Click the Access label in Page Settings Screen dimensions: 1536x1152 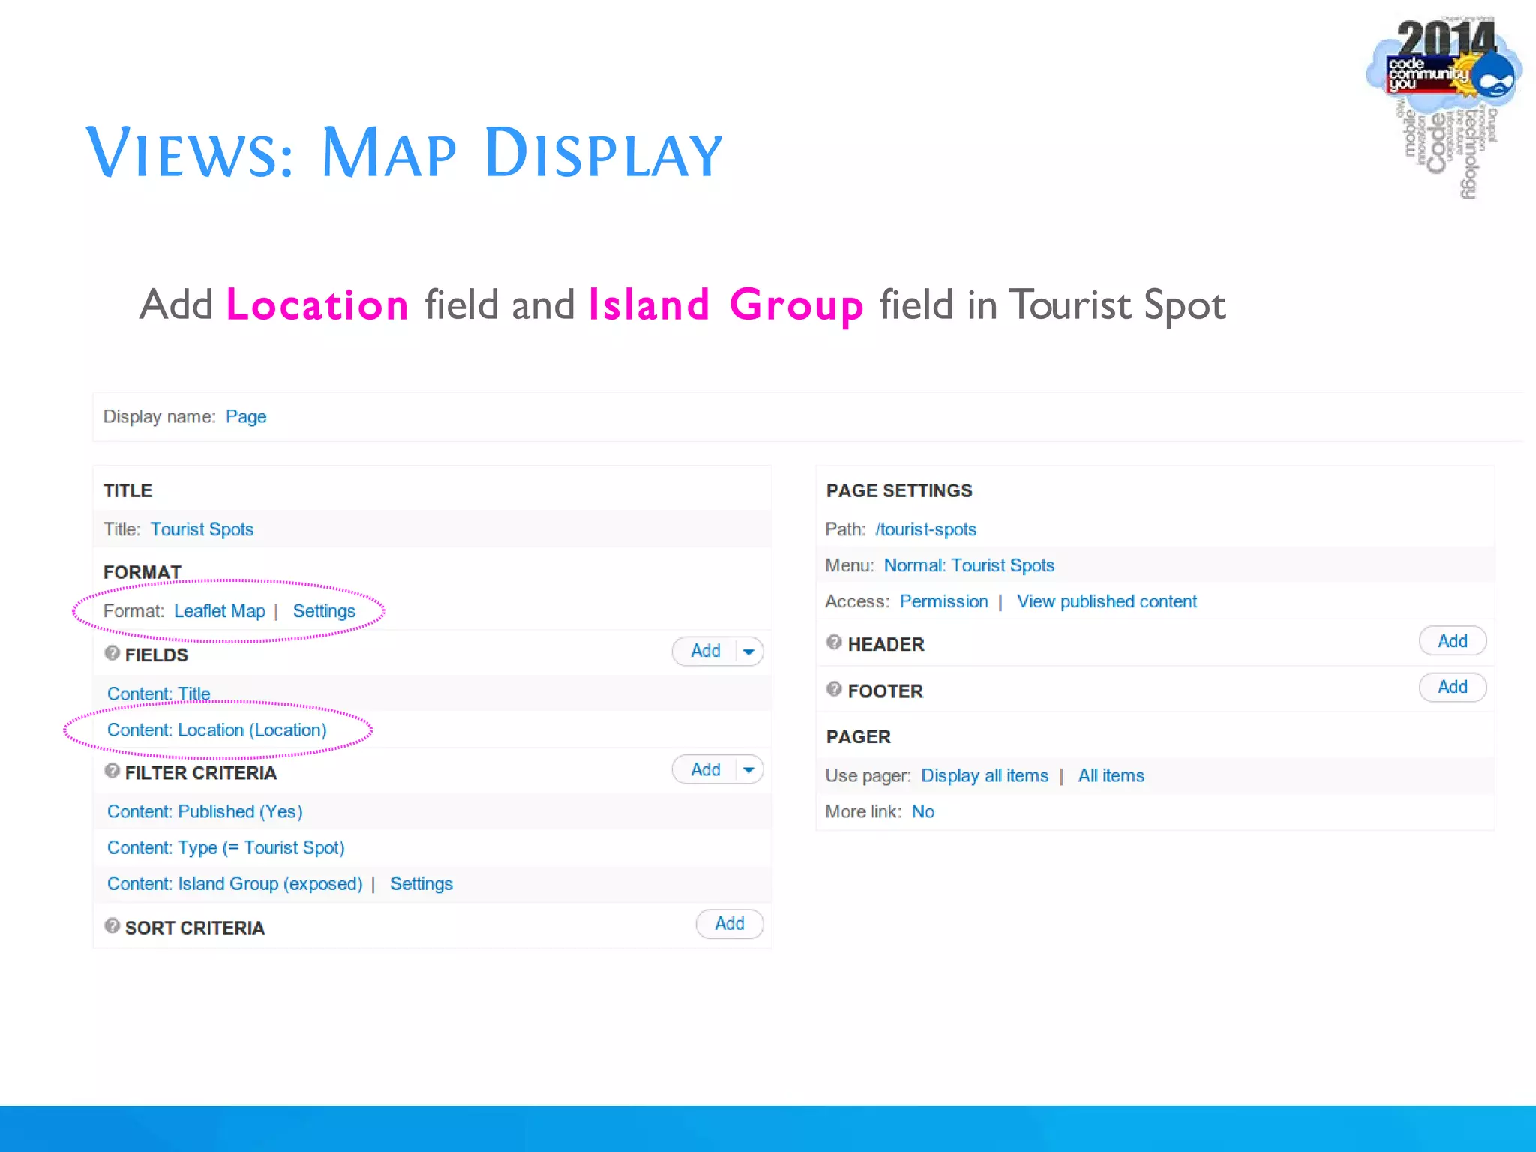click(x=857, y=601)
